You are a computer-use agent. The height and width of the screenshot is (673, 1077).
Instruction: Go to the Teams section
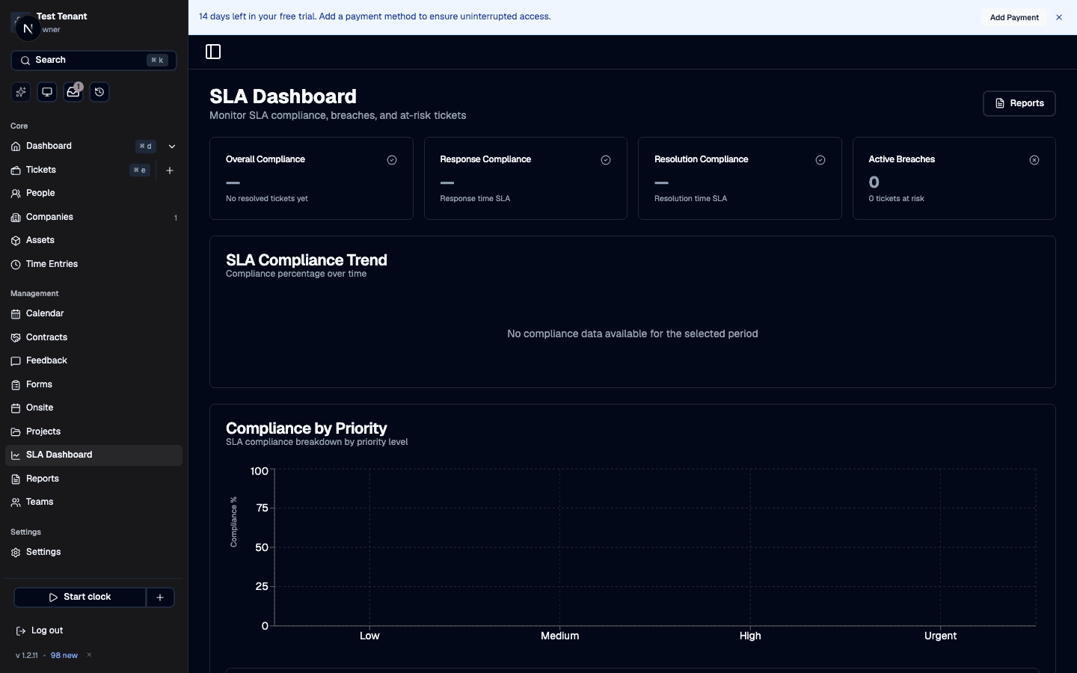(40, 502)
